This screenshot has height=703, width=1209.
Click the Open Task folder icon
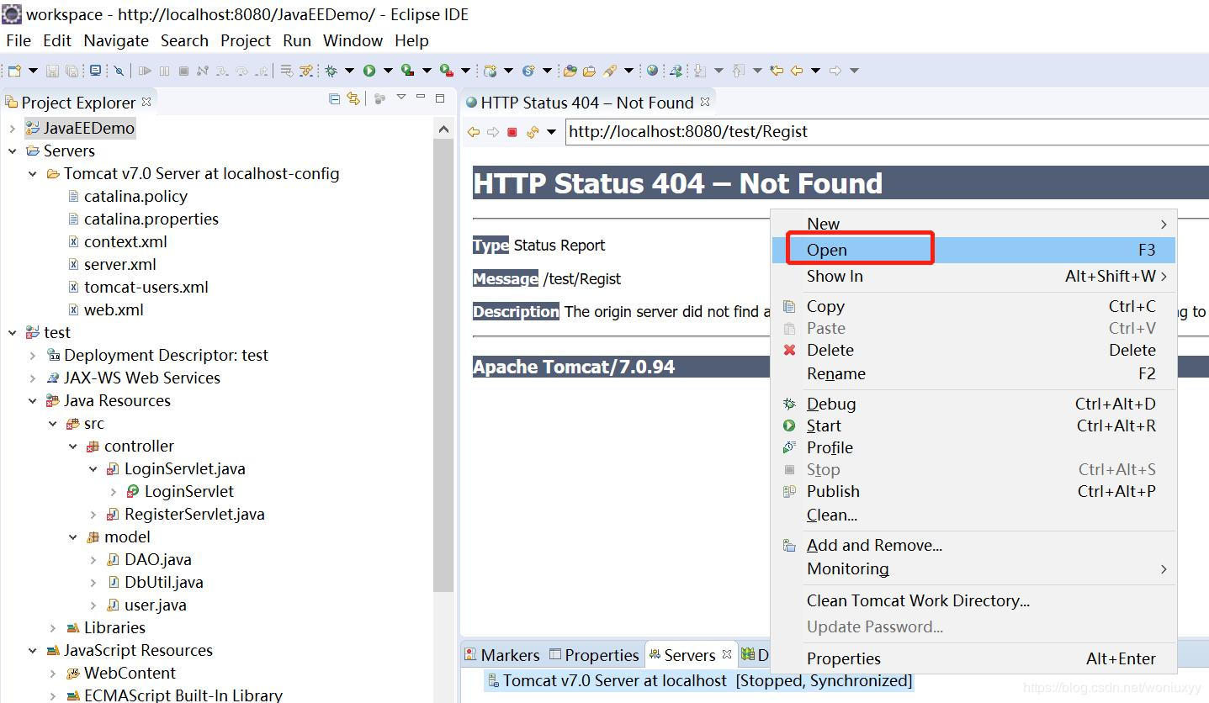click(589, 71)
